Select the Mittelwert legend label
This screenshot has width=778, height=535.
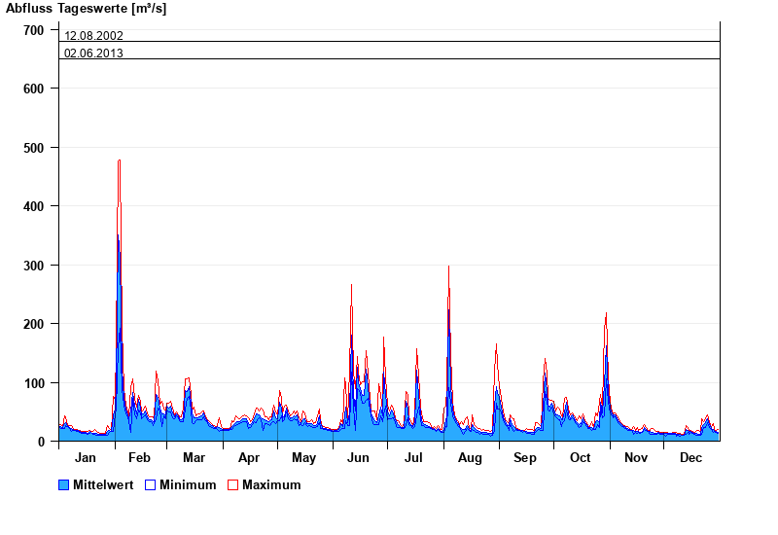[102, 485]
